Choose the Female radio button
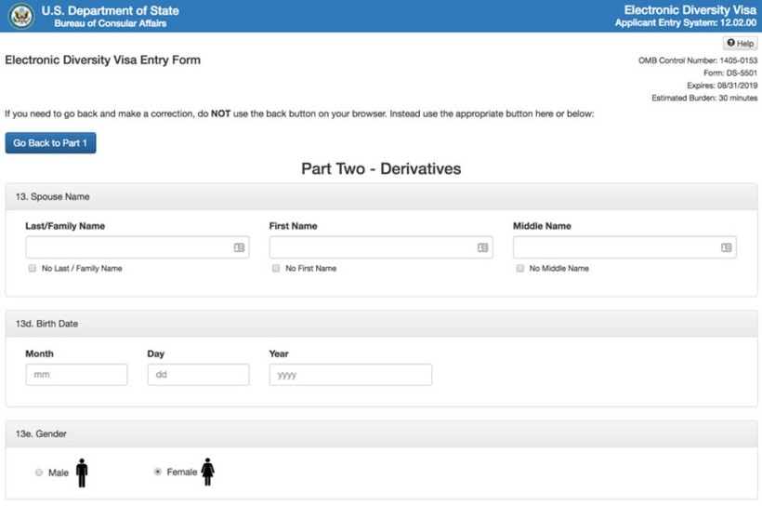This screenshot has height=506, width=762. (157, 472)
